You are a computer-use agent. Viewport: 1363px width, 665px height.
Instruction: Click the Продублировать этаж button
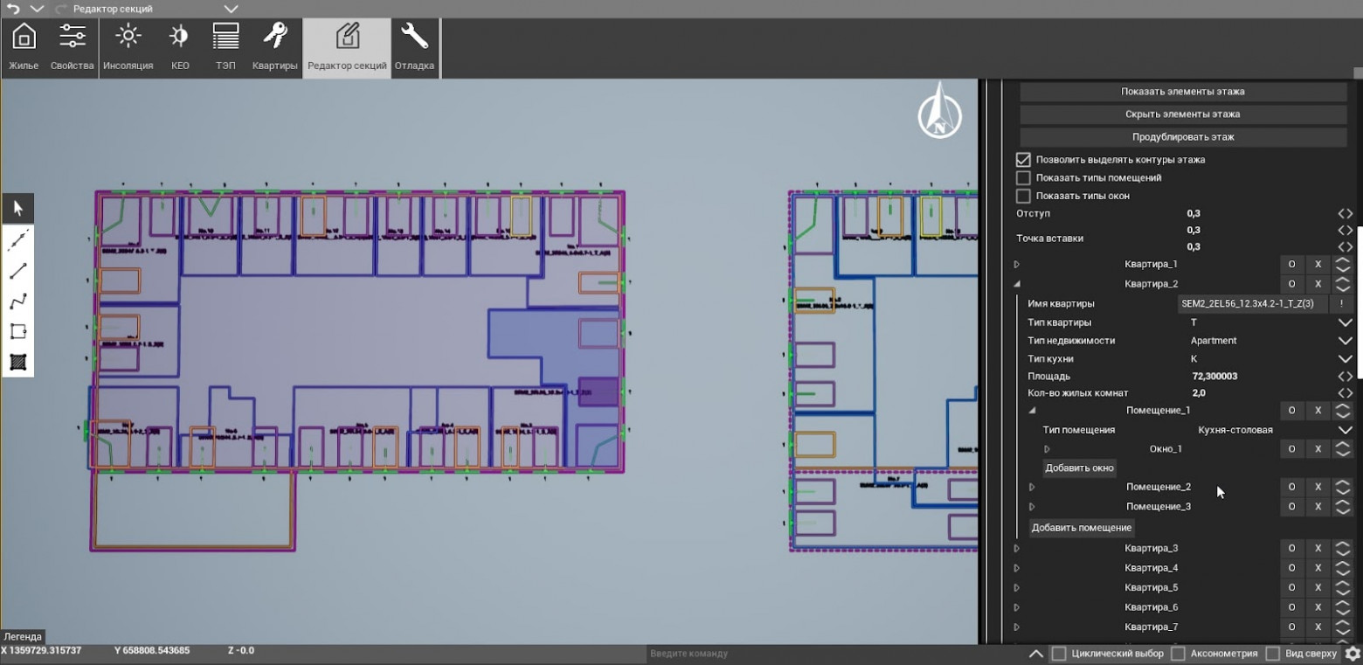pyautogui.click(x=1183, y=137)
